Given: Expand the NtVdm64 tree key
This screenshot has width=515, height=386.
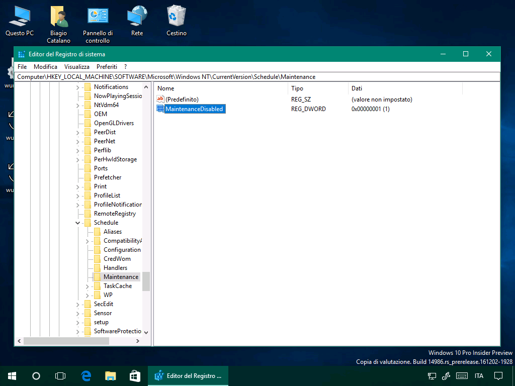Looking at the screenshot, I should coord(77,106).
